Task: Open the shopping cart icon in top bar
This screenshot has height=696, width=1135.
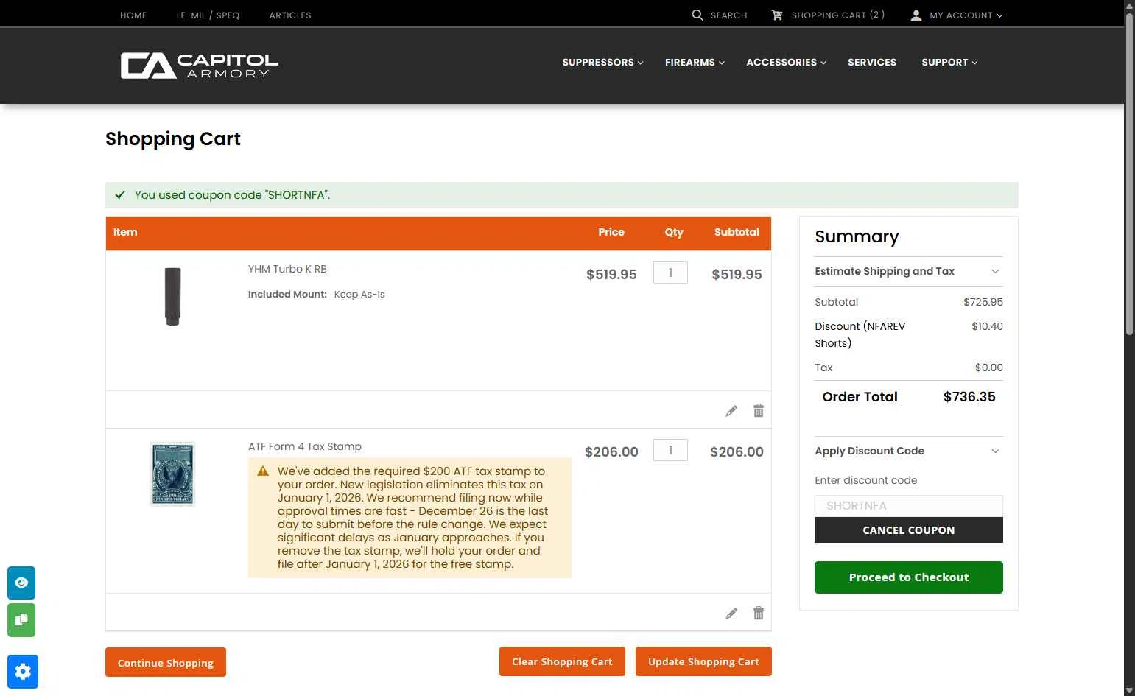Action: pyautogui.click(x=777, y=15)
